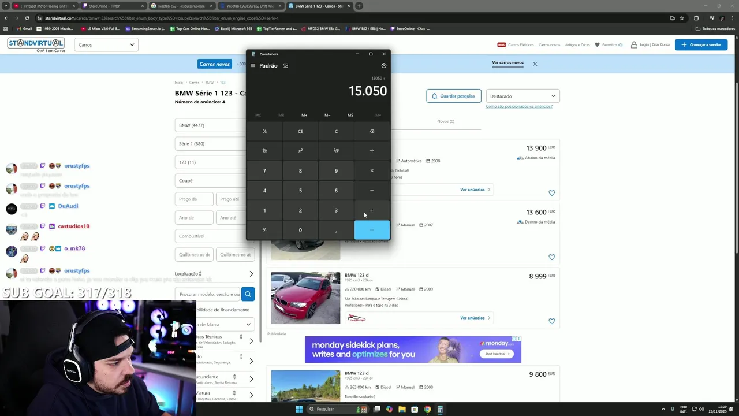Click calculator digit 0
The width and height of the screenshot is (739, 416).
[x=300, y=230]
